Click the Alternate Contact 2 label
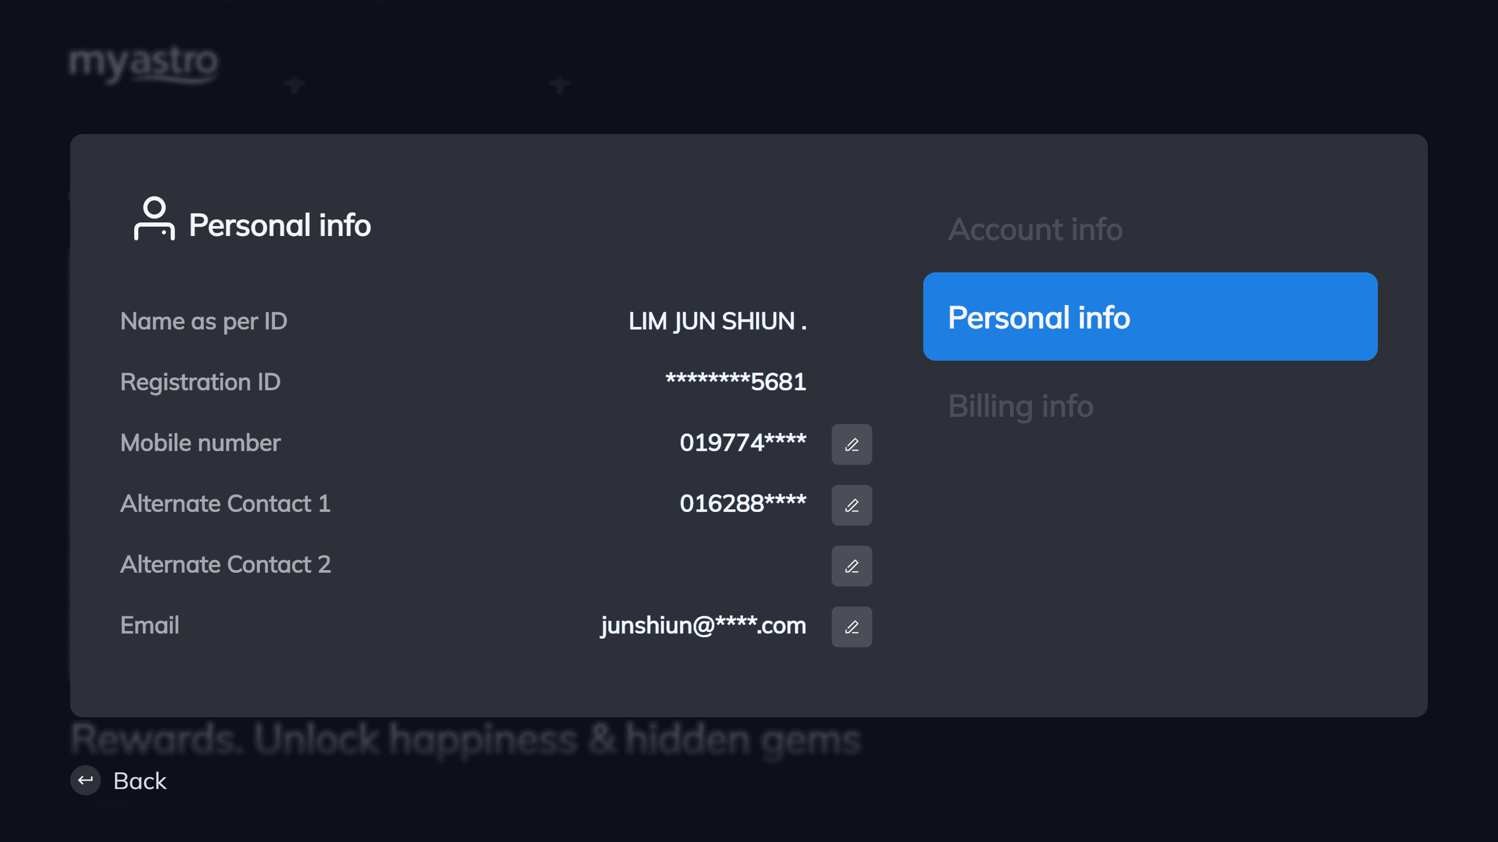The height and width of the screenshot is (842, 1498). [x=226, y=564]
